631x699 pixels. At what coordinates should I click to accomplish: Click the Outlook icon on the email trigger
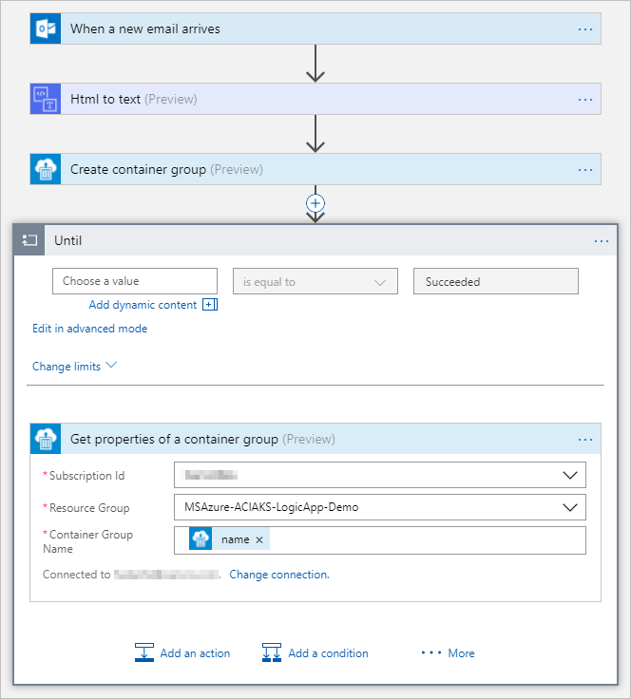[x=46, y=28]
